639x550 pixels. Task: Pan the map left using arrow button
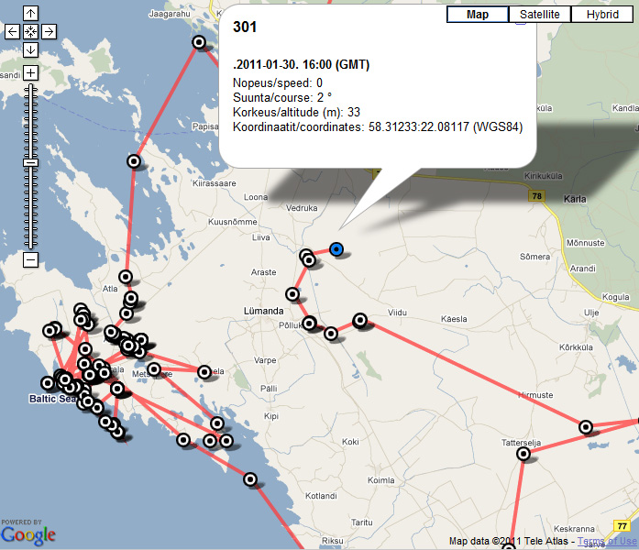[x=13, y=31]
